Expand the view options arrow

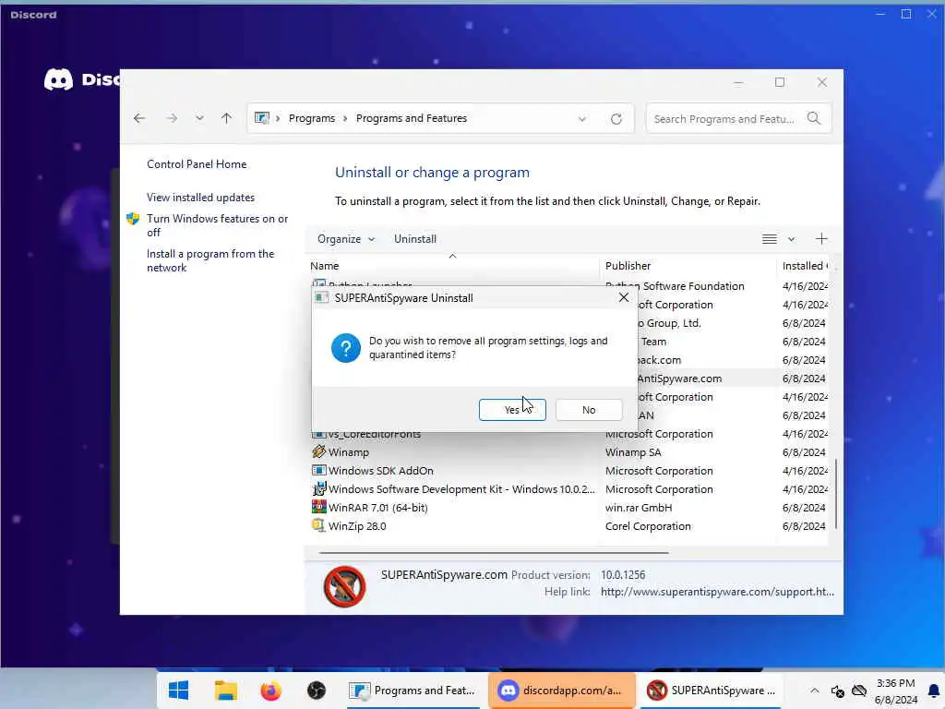click(791, 239)
